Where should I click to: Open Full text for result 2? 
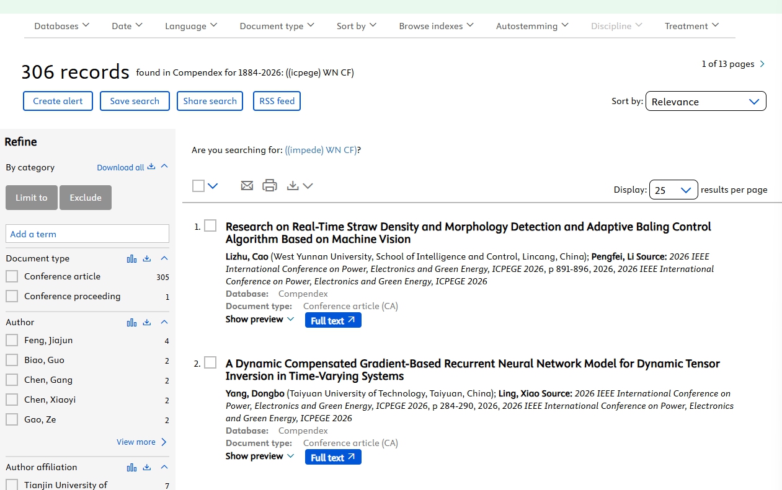pos(333,457)
